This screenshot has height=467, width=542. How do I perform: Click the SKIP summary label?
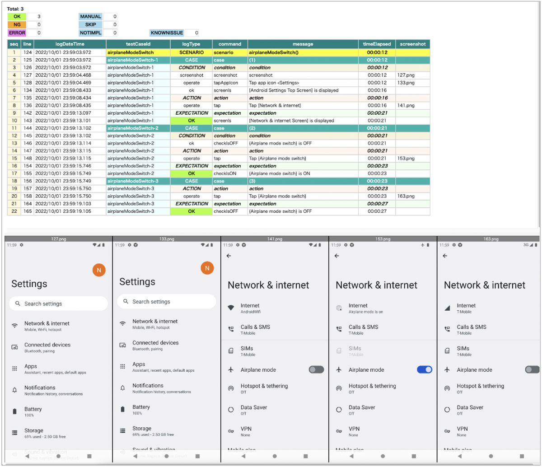(x=90, y=24)
